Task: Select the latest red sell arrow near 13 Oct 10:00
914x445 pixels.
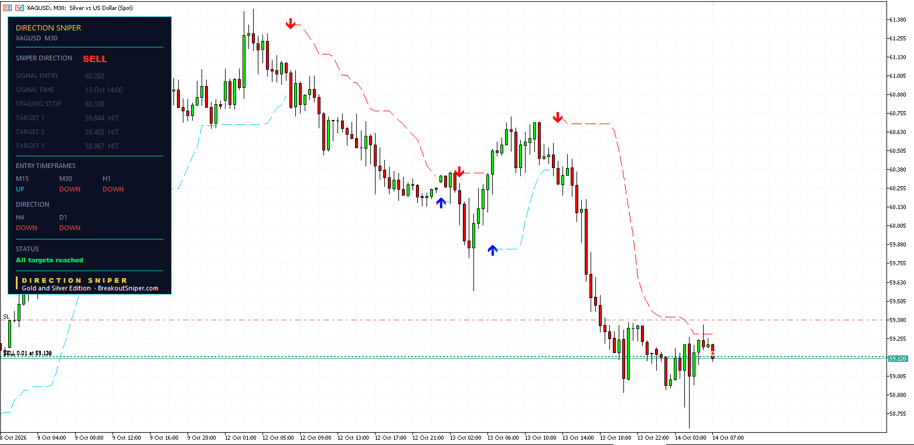Action: click(558, 118)
